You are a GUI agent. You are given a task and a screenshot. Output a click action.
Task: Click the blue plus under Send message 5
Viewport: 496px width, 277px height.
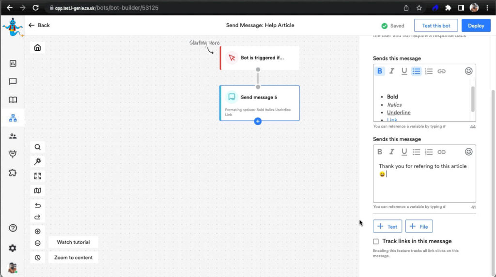[x=258, y=121]
